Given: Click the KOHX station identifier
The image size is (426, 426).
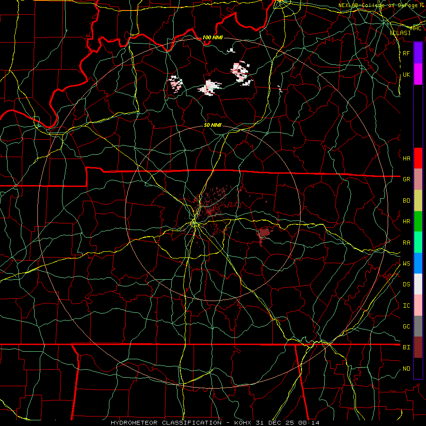Looking at the screenshot, I should pos(243,423).
